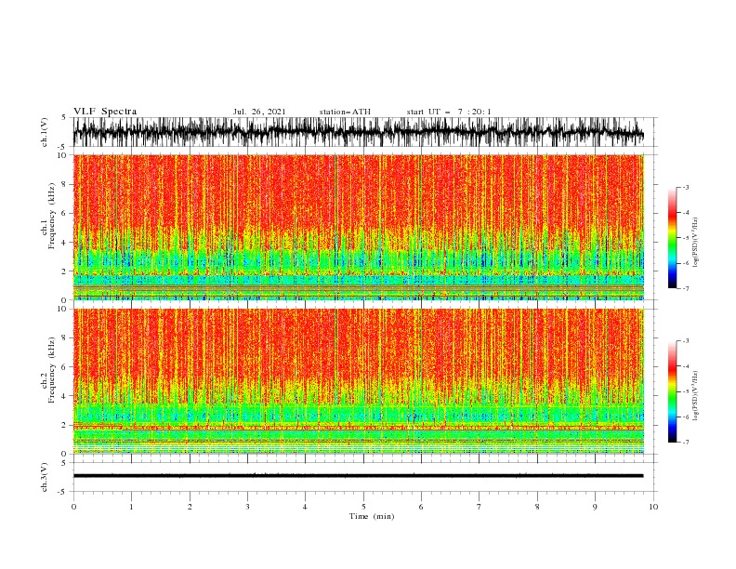Image resolution: width=736 pixels, height=569 pixels.
Task: Click the time axis tick label "5"
Action: [x=363, y=507]
